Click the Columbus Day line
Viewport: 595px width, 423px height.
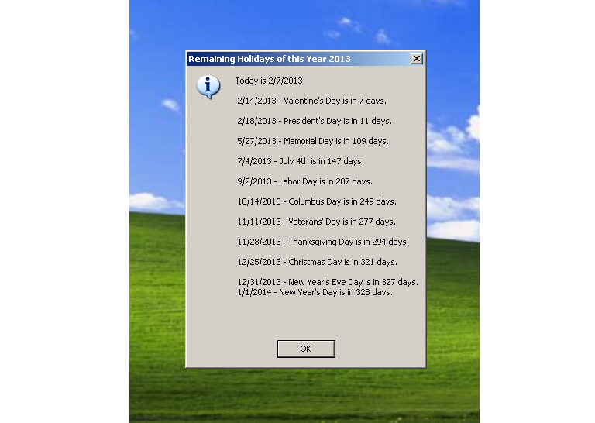(x=317, y=201)
